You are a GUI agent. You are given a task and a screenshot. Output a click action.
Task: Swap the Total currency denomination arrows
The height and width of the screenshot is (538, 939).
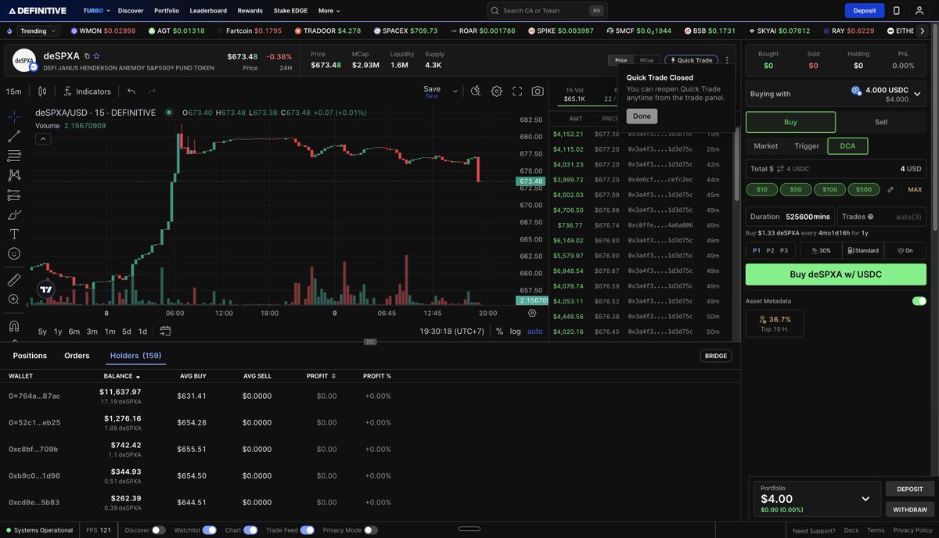782,169
